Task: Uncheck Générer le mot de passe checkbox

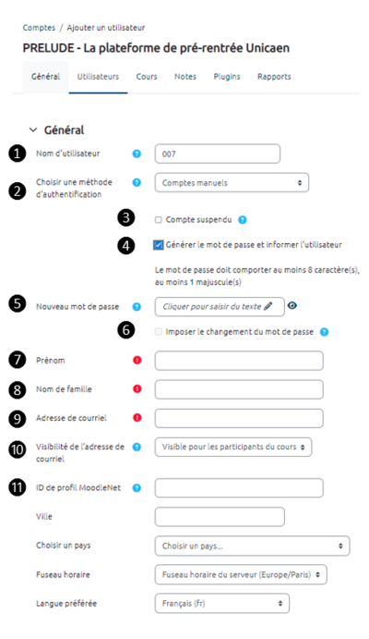Action: [x=159, y=245]
